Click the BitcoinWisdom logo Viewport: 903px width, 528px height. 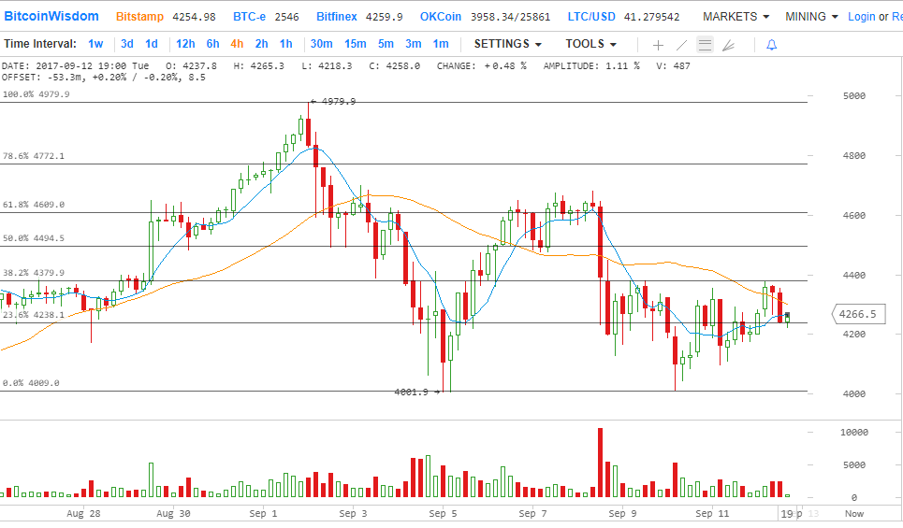[x=52, y=17]
